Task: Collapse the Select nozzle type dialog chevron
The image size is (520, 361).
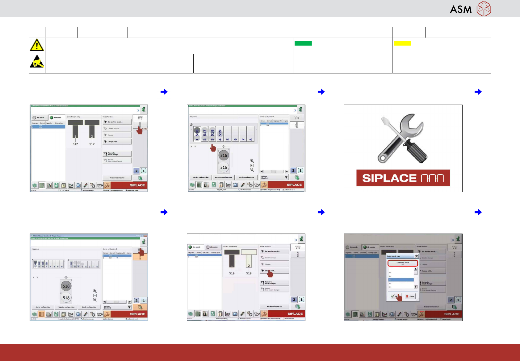Action: tap(417, 256)
